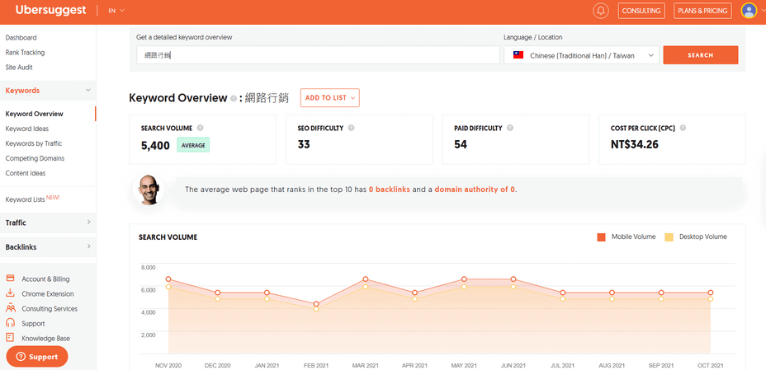Viewport: 766px width, 370px height.
Task: Click the OCT 2021 desktop volume point
Action: [x=711, y=299]
